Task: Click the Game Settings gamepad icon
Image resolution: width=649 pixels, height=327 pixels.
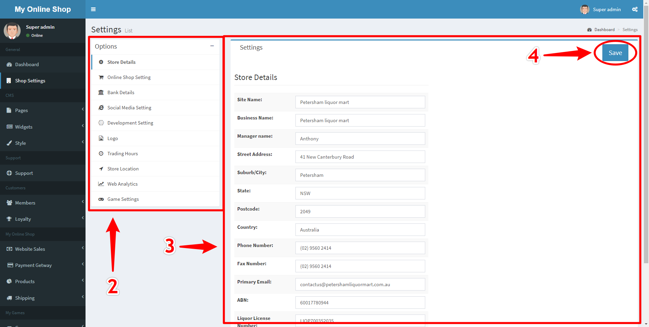Action: (x=101, y=199)
